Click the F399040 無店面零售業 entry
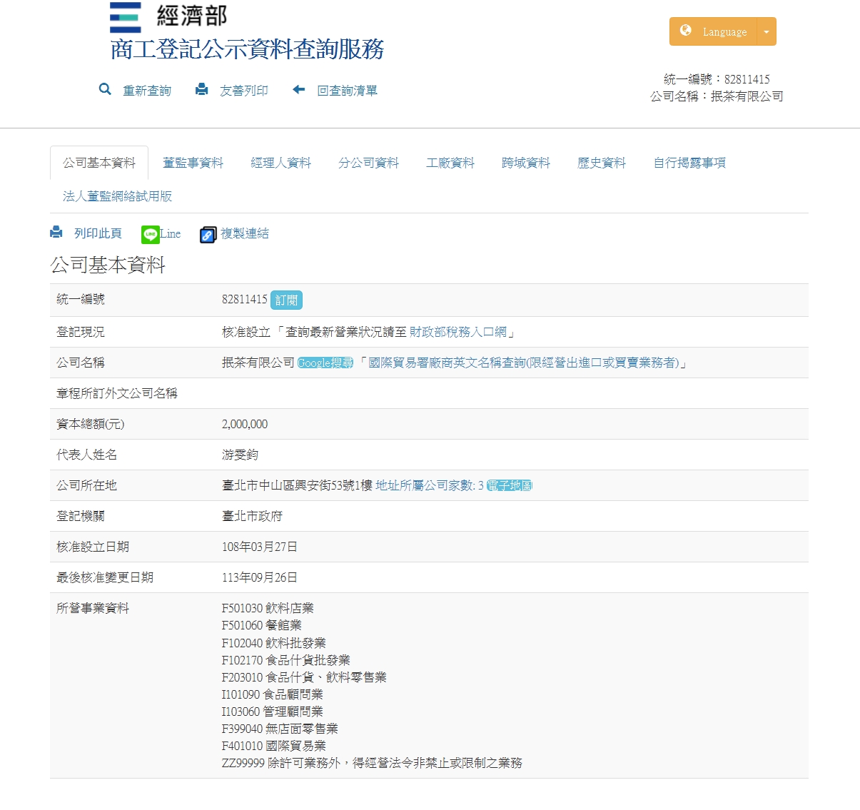 pyautogui.click(x=280, y=729)
